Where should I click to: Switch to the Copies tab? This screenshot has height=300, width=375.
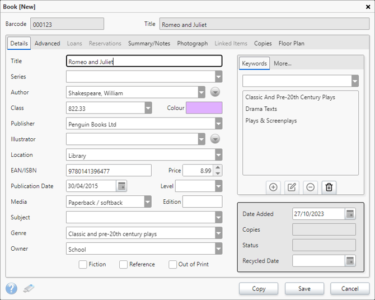click(263, 43)
